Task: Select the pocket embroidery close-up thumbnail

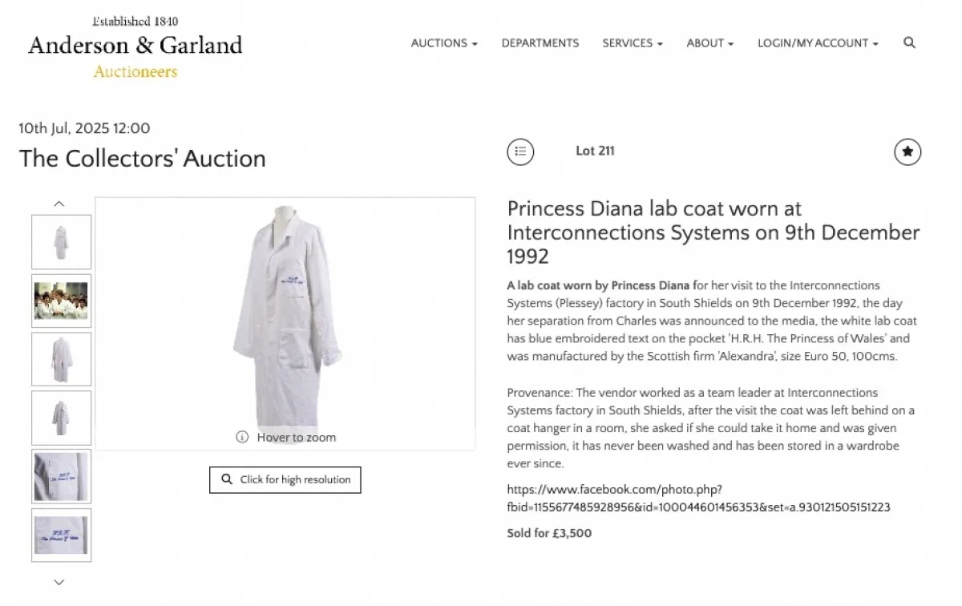Action: (62, 476)
